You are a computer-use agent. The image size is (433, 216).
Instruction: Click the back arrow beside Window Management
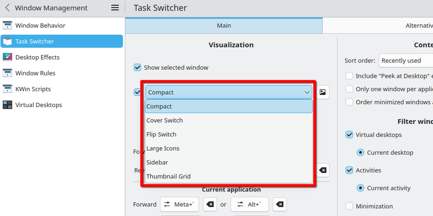point(7,8)
